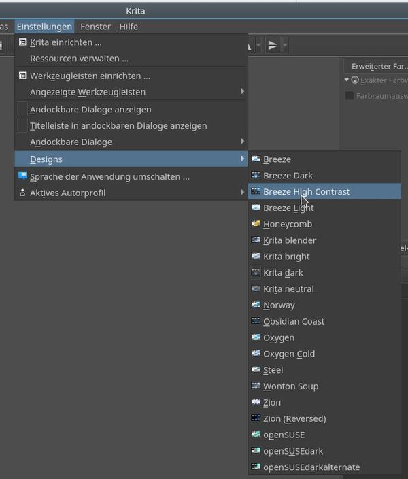Select the Breeze Dark theme
Image resolution: width=408 pixels, height=479 pixels.
[288, 176]
